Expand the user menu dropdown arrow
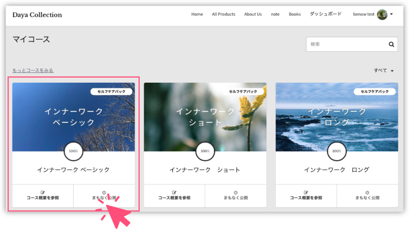The width and height of the screenshot is (409, 234). (x=392, y=14)
